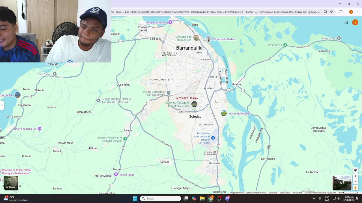362x203 pixels.
Task: Select the airport icon for Ernesto Cortissoz
Action: click(213, 138)
